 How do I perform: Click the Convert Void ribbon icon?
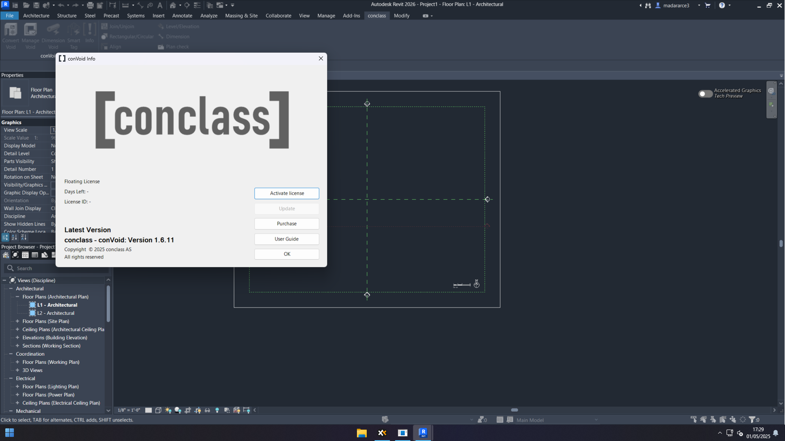[x=11, y=36]
